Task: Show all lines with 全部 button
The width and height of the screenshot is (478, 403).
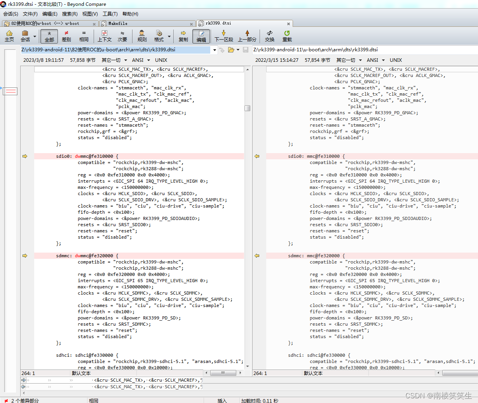Action: (49, 36)
